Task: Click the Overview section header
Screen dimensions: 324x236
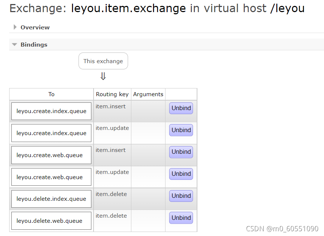Action: pyautogui.click(x=35, y=27)
